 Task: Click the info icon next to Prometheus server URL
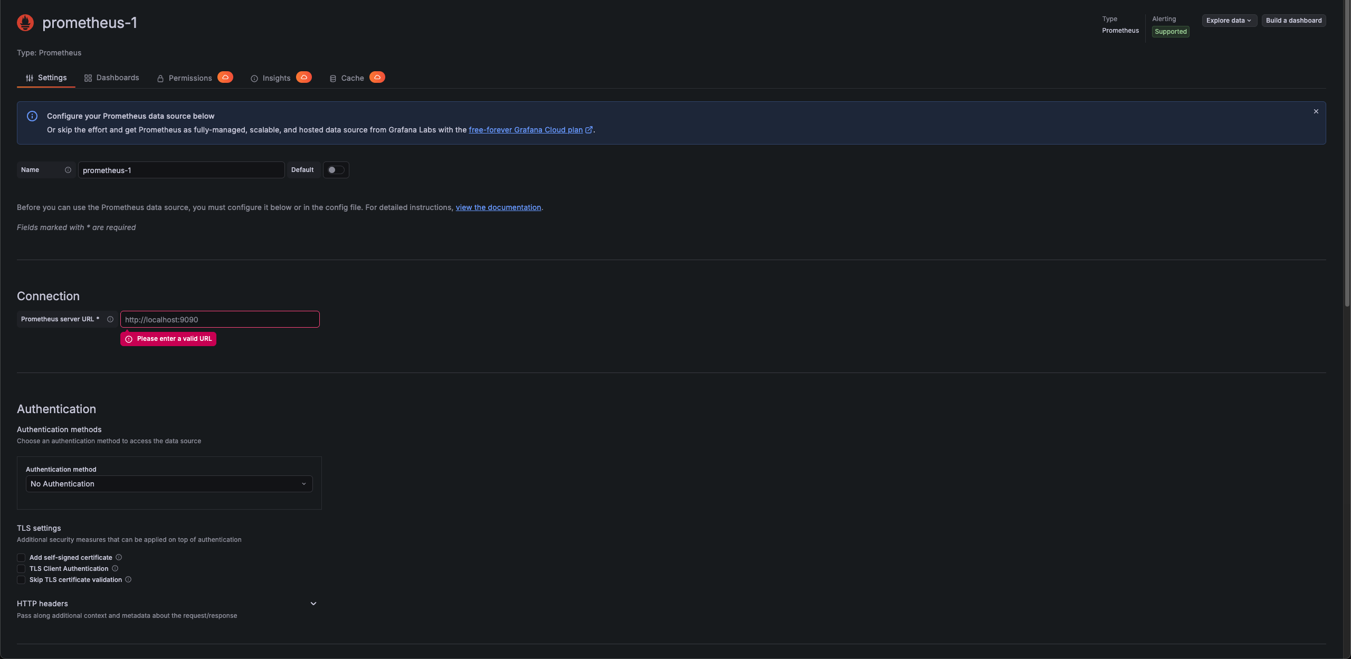point(110,319)
